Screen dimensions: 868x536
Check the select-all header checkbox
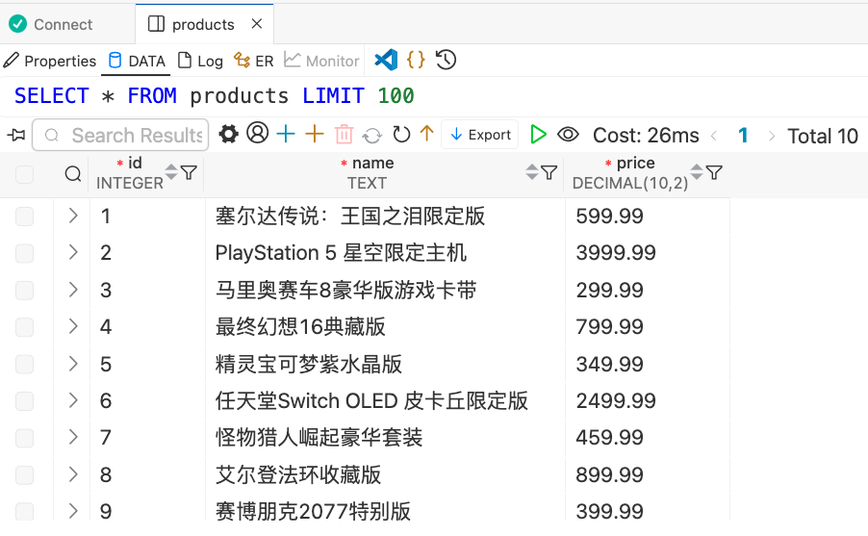(x=24, y=174)
